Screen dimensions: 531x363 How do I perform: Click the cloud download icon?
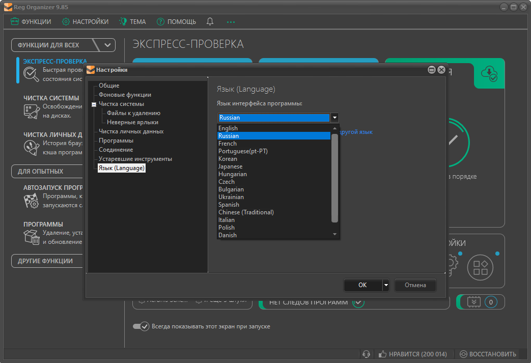coord(489,73)
